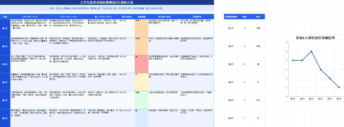Screen dimensions: 344x127
Task: Select the day 1 data point on the chart line
Action: tap(293, 60)
